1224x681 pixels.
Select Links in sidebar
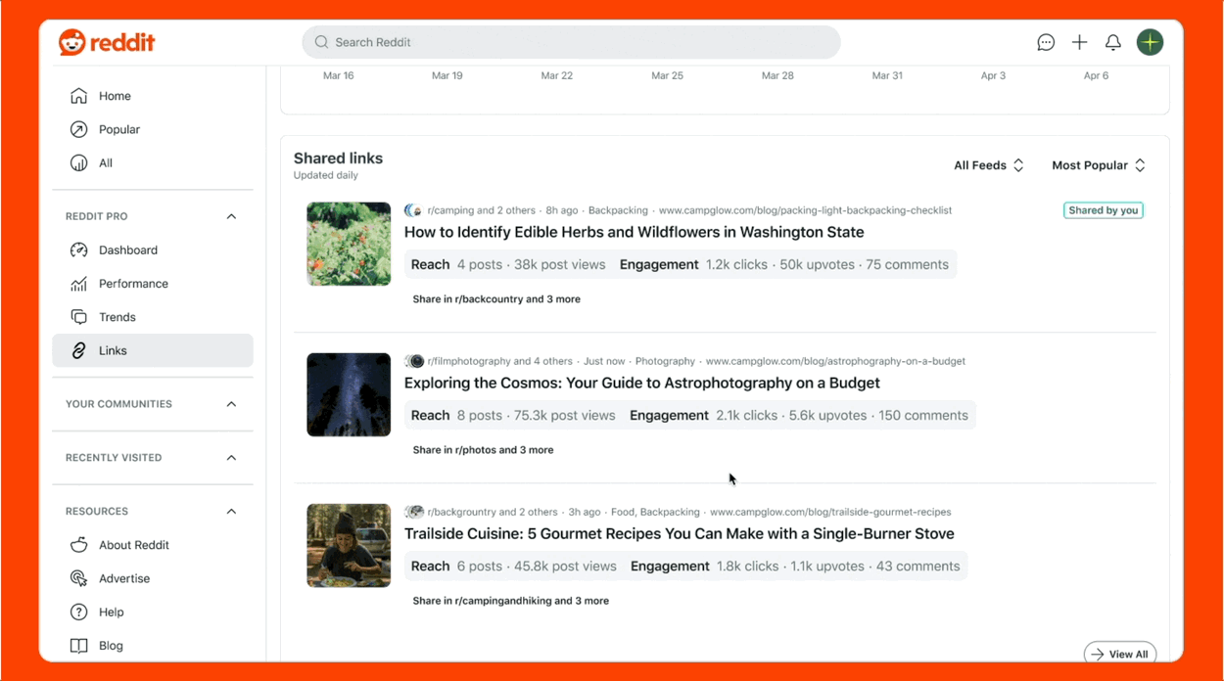point(153,350)
